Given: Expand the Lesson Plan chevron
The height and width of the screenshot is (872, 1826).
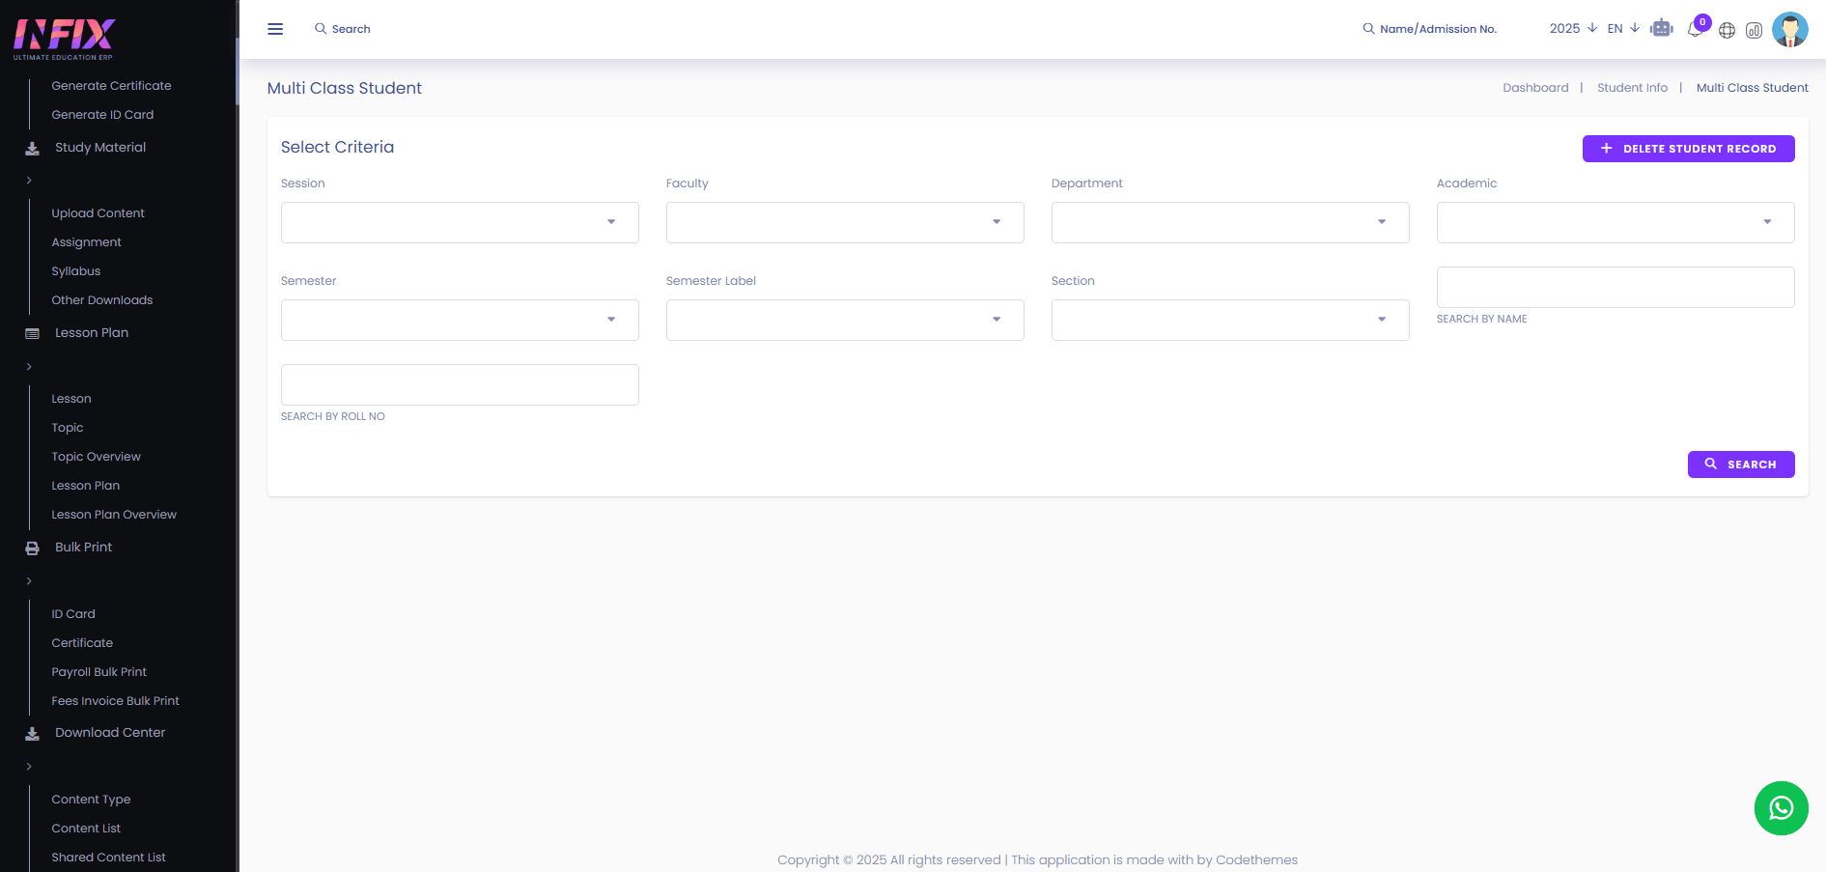Looking at the screenshot, I should point(29,367).
